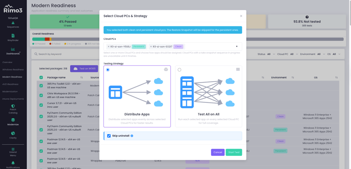Click the Persistent badge in Cloud PCs field
The width and height of the screenshot is (351, 169).
coord(139,47)
